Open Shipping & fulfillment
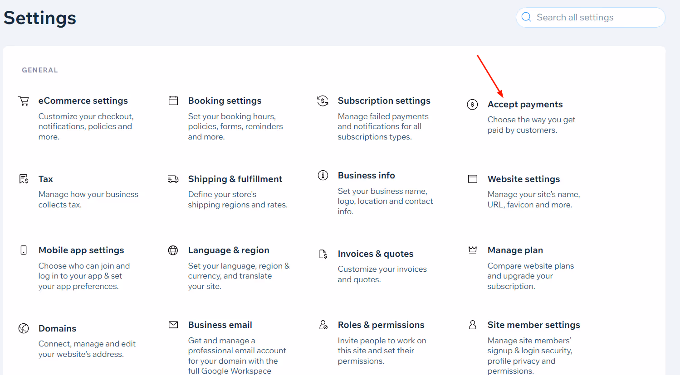Screen dimensions: 680x375 coord(235,179)
